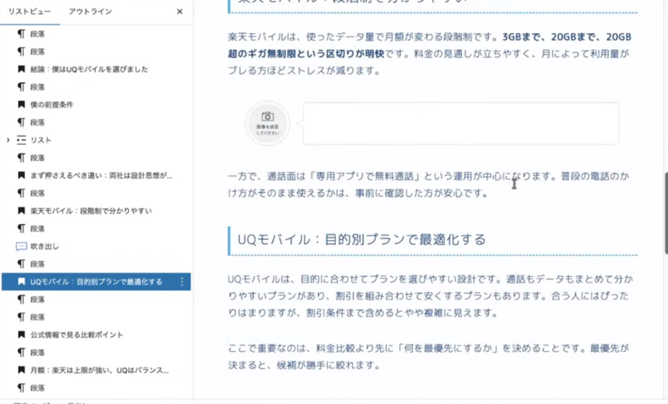Click bookmark icon beside 結論：僕はUQモバイルを選びました
This screenshot has height=404, width=668.
pos(21,69)
